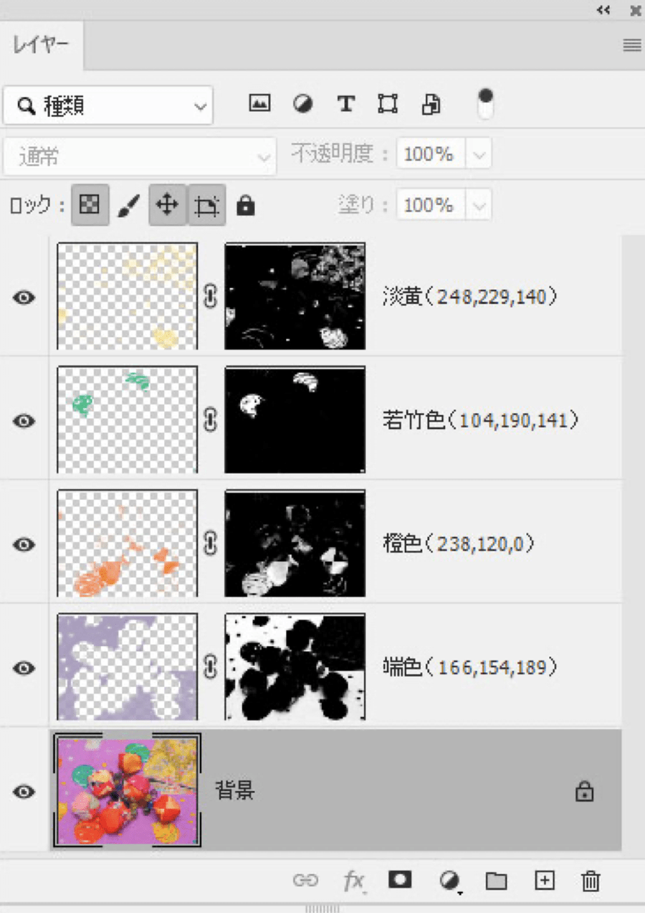Screen dimensions: 645x913
Task: Delete layer trash icon
Action: [591, 880]
